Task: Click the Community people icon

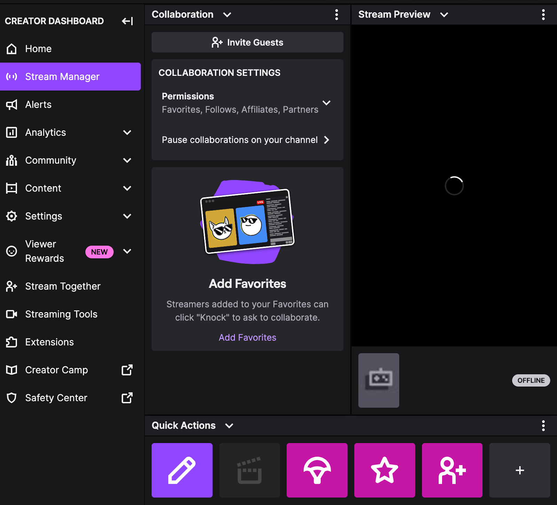Action: click(11, 160)
